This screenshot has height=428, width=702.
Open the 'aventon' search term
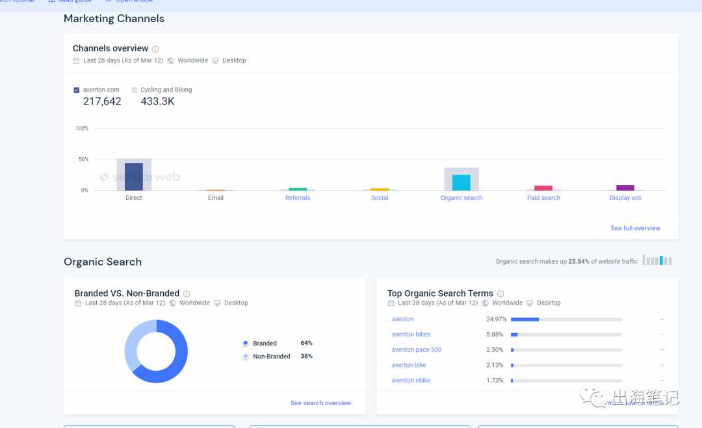click(403, 319)
